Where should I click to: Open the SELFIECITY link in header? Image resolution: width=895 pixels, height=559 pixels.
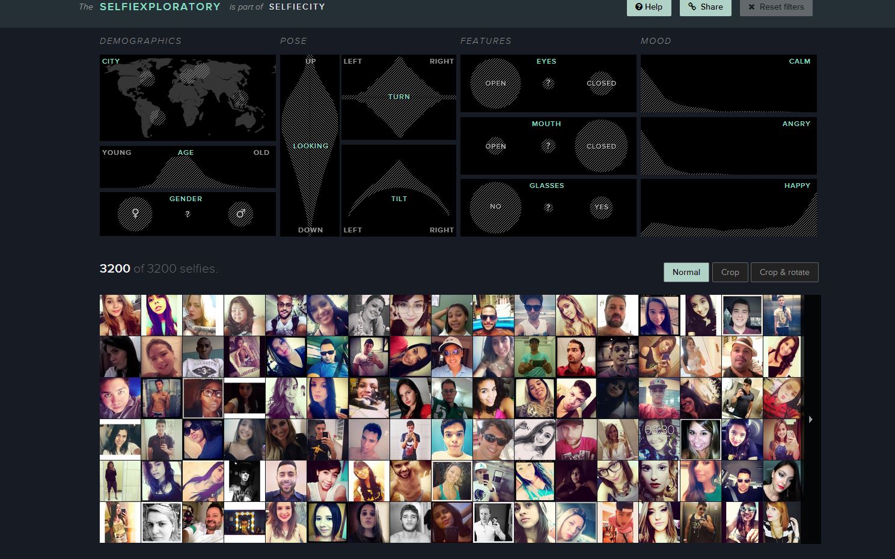(297, 7)
